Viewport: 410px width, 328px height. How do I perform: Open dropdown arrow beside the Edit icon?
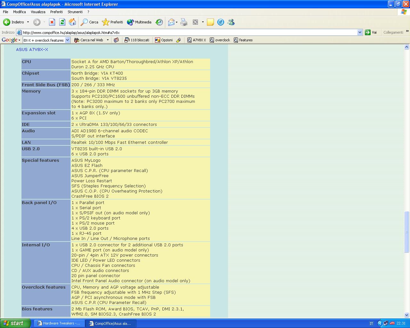pos(203,22)
